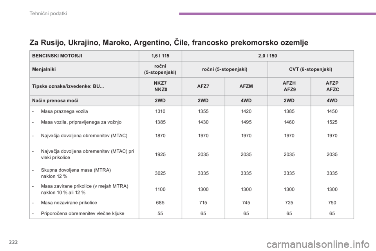Select the 'CVT (6-stopenjski)' gearbox cell
Screen dimensions: 376x251
point(311,69)
